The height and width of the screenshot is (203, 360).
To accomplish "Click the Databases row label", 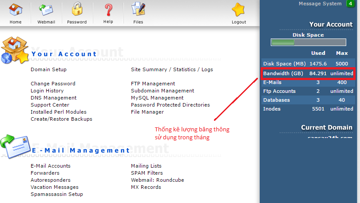I will coord(277,100).
